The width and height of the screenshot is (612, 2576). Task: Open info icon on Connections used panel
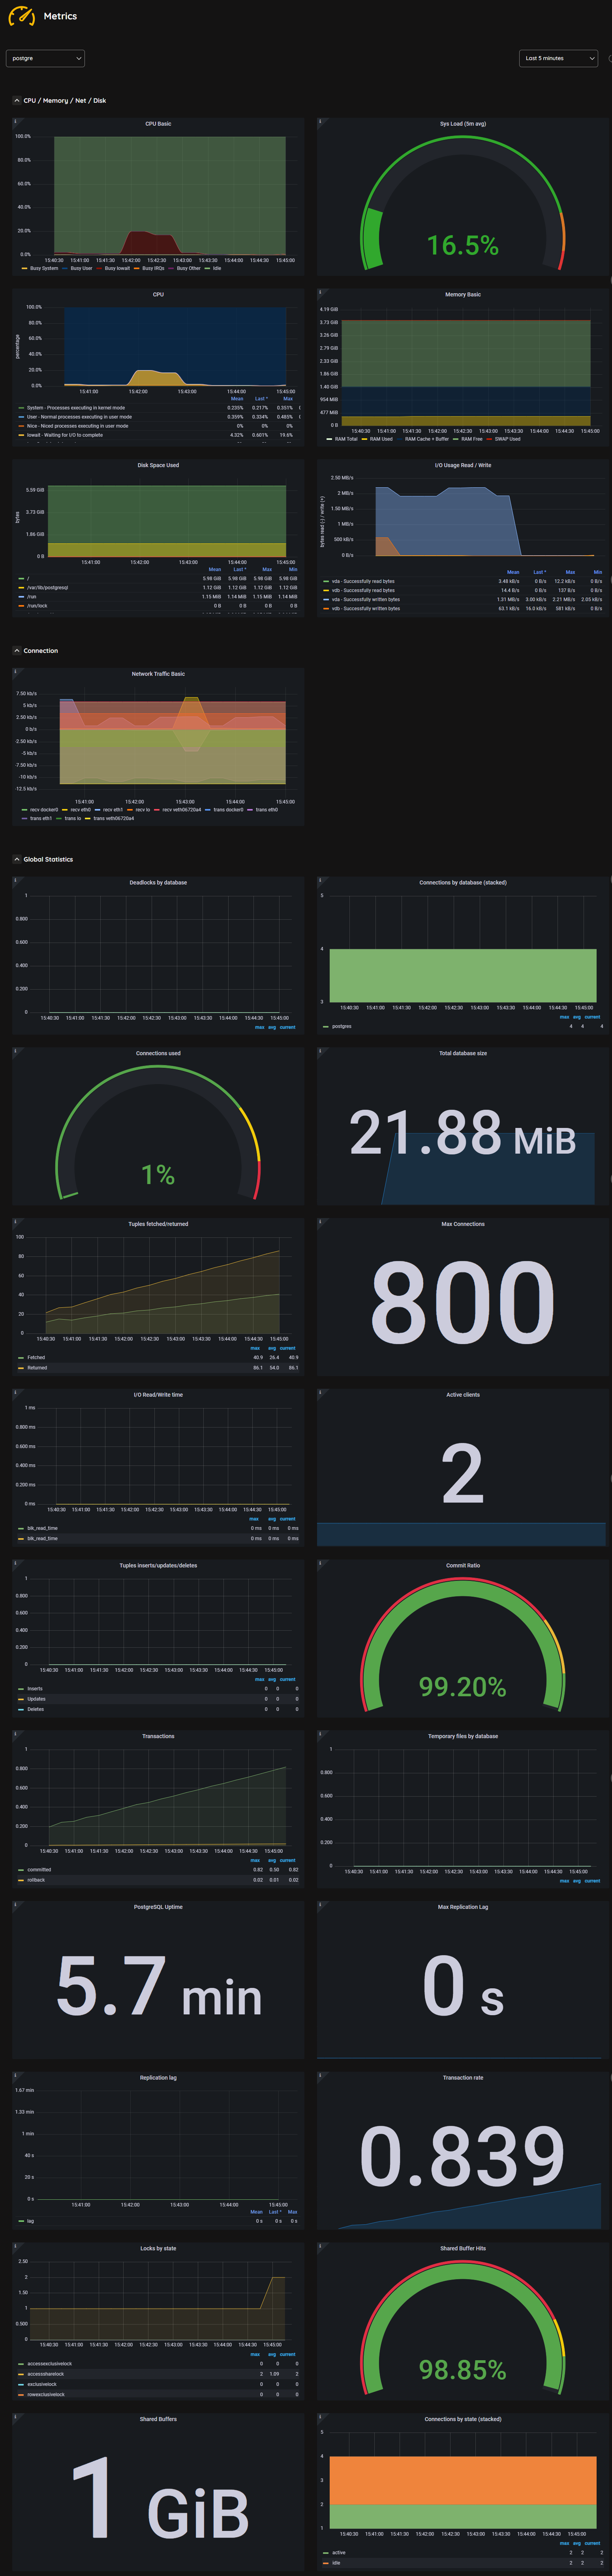16,1052
